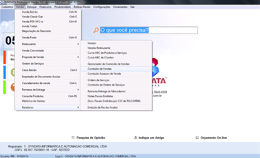Expand the Relatórios submenu

tap(48, 108)
